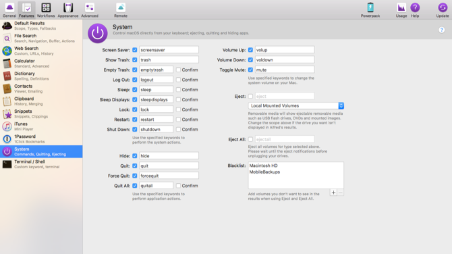
Task: Click the logout keyword field
Action: pos(157,80)
